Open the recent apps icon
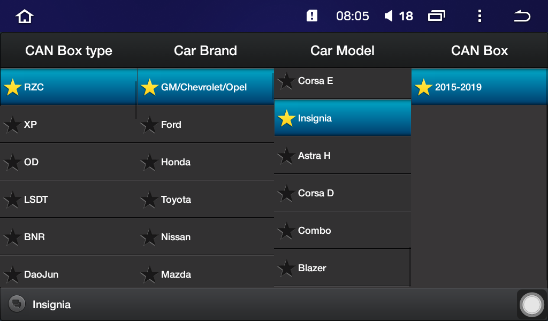 click(437, 16)
